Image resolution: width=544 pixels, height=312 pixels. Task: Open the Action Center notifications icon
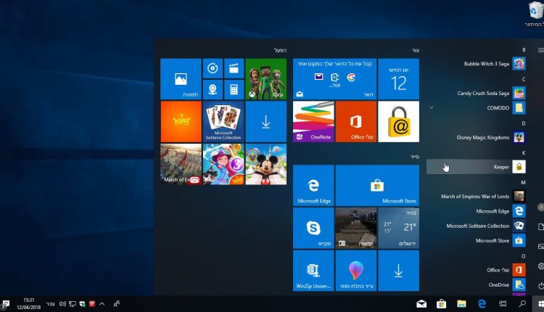point(5,304)
